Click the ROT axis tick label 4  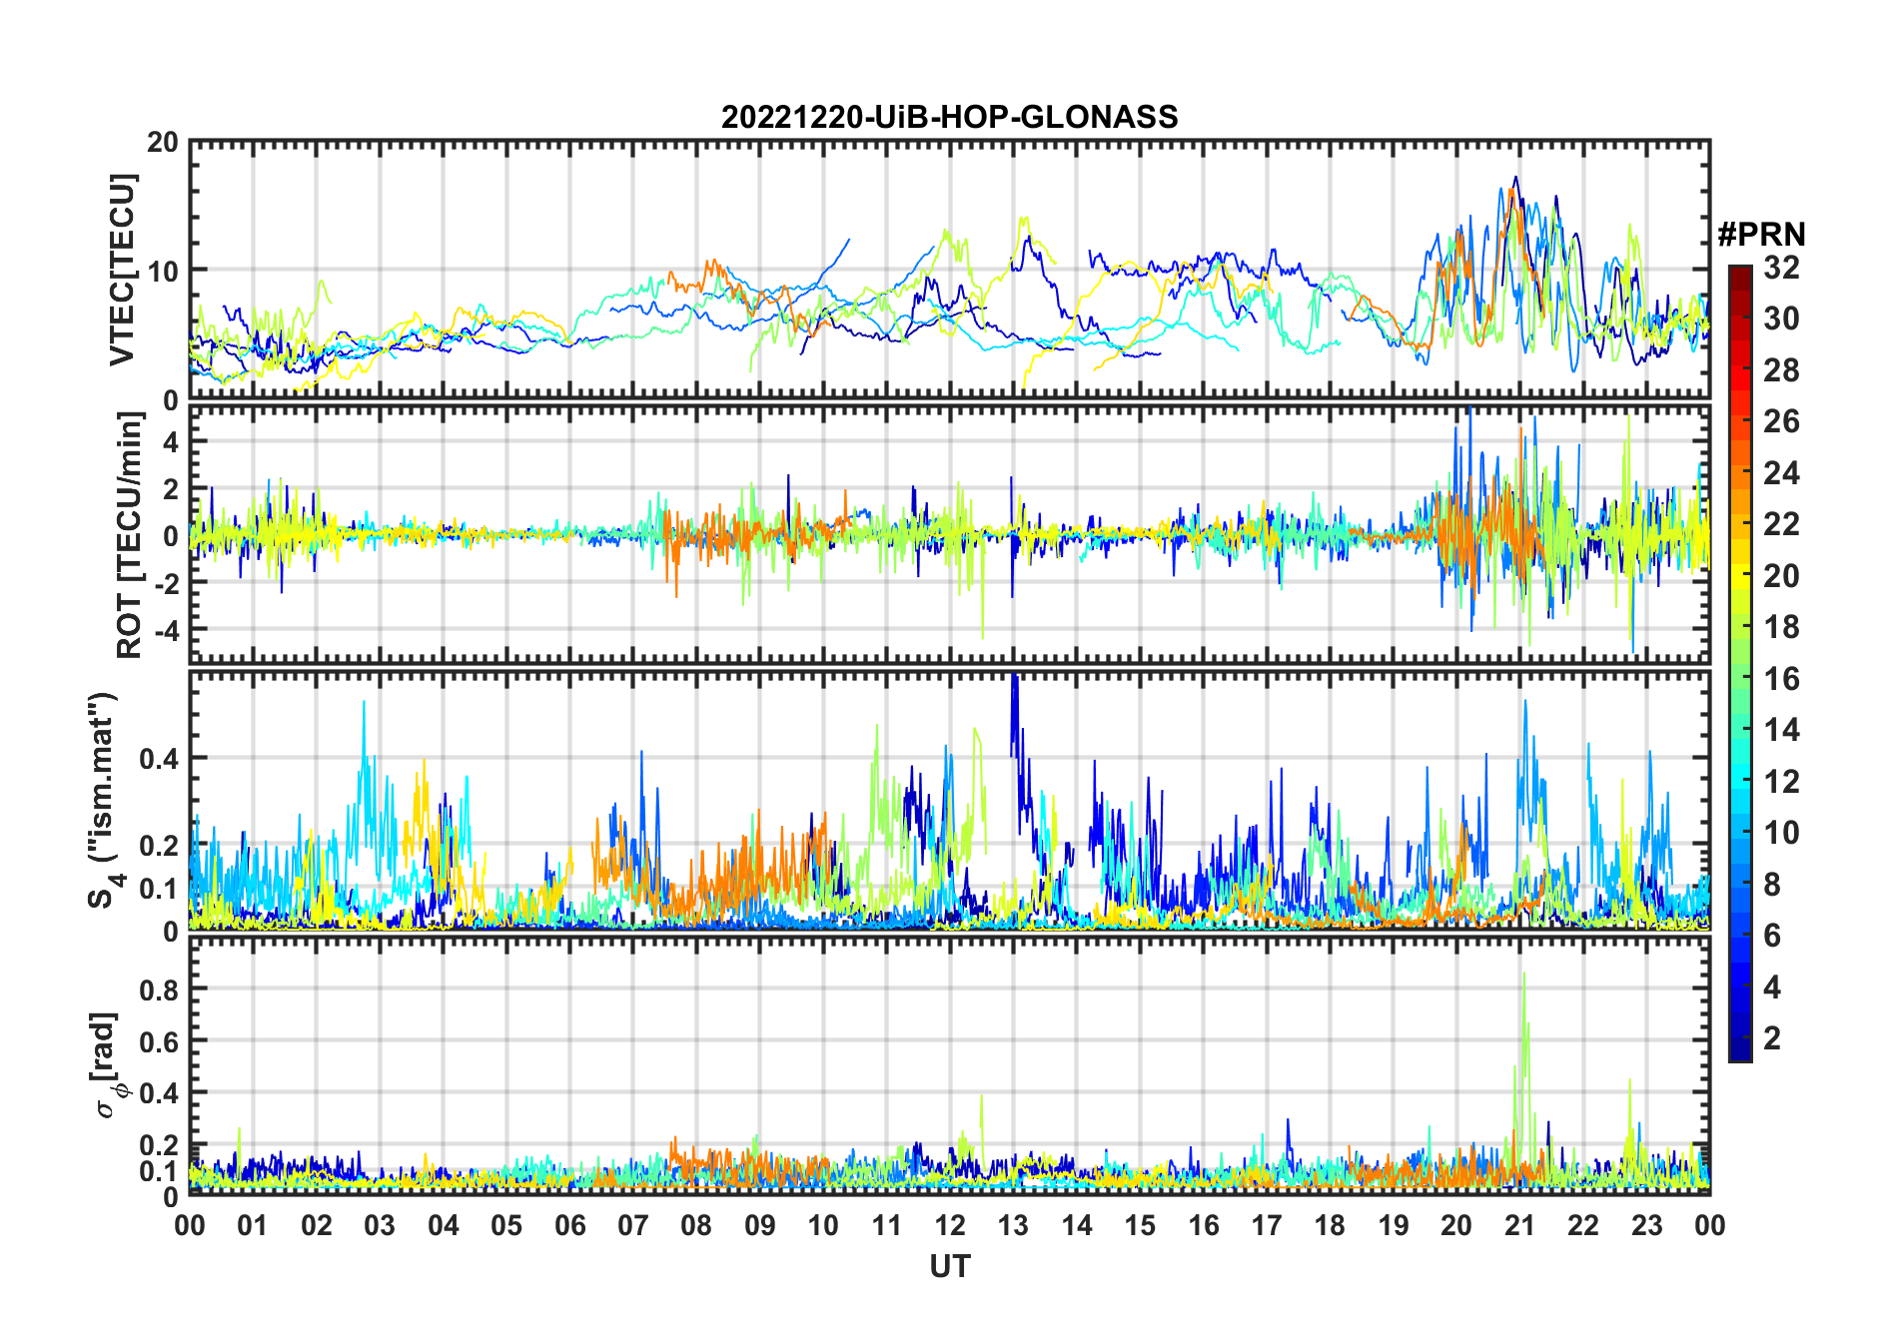(x=172, y=441)
